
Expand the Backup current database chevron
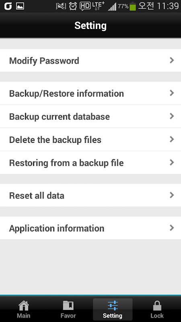point(172,116)
